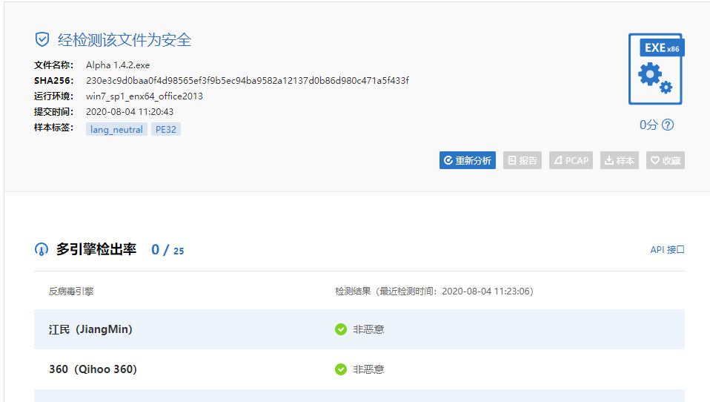Click the SHA256 hash value text
This screenshot has height=402, width=710.
coord(247,80)
